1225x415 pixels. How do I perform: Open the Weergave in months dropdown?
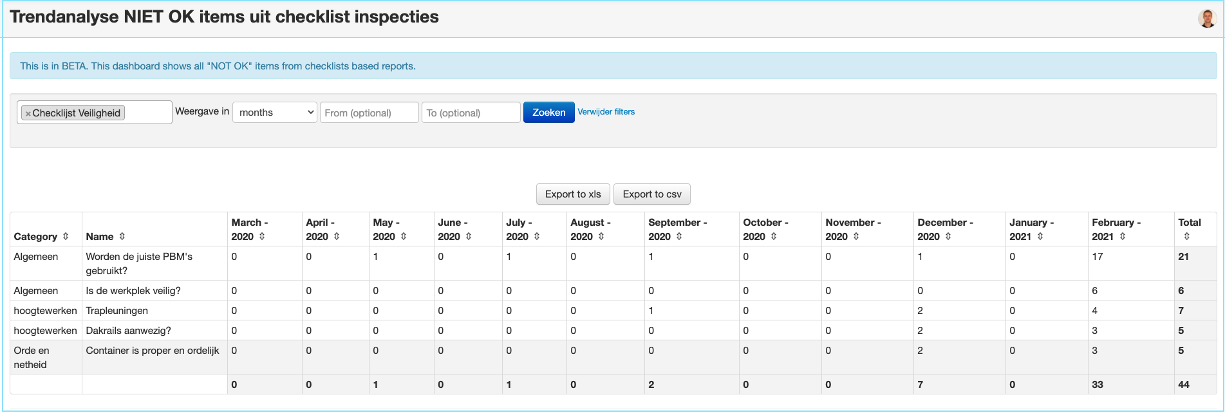tap(275, 113)
